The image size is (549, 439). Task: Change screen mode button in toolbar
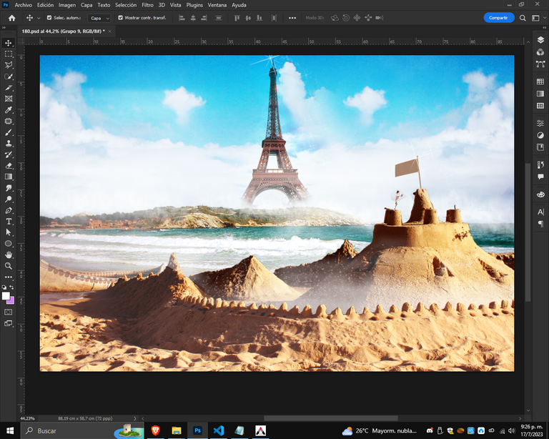tap(9, 323)
